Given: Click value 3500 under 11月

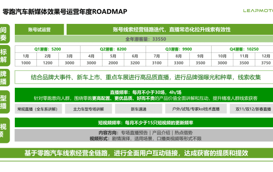Looking at the screenshot, I should (244, 63).
